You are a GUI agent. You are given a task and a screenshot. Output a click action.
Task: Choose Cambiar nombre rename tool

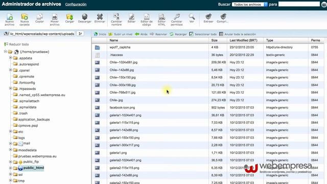click(116, 19)
